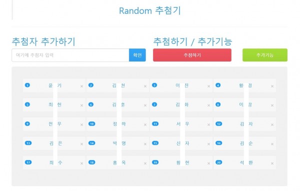Image resolution: width=300 pixels, height=191 pixels.
Task: Delete entry 16 with the X icon
Action: point(272,144)
